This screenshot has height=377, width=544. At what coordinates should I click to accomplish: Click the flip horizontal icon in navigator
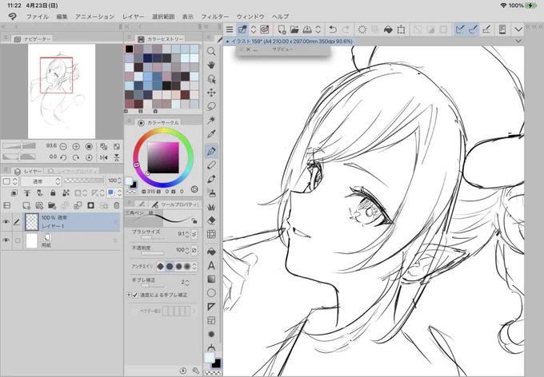(x=104, y=157)
